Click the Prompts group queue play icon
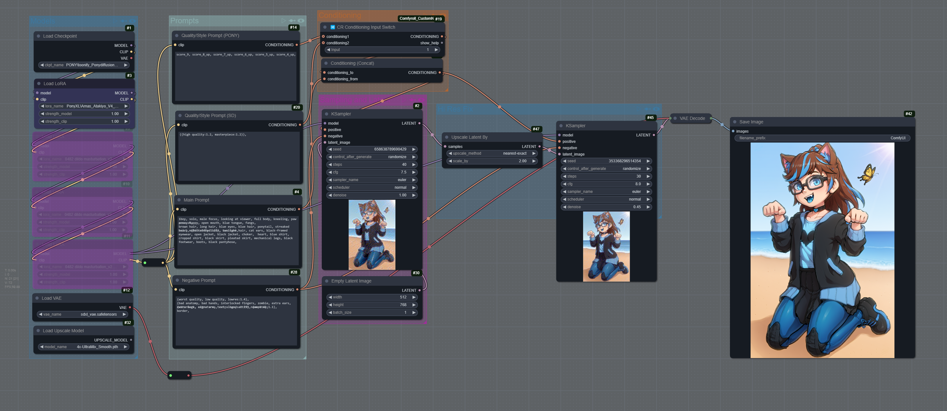 [283, 21]
